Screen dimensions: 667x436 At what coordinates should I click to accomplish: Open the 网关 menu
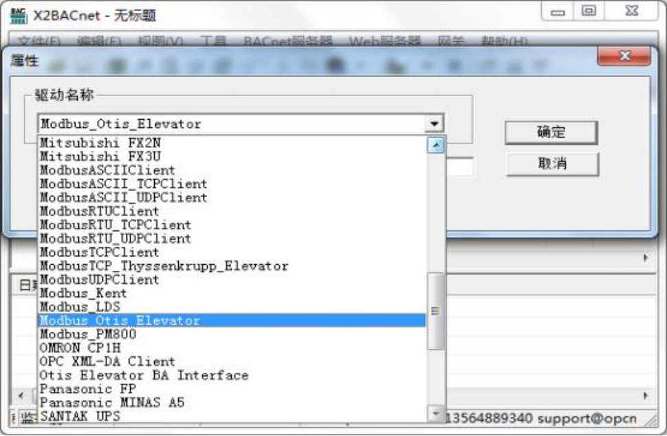click(450, 41)
